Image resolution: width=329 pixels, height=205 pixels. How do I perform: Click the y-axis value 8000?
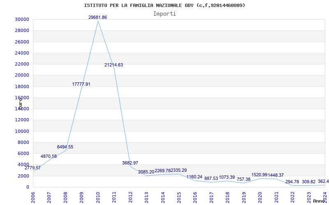click(23, 142)
